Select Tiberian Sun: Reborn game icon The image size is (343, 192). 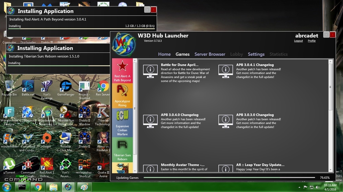[x=122, y=150]
